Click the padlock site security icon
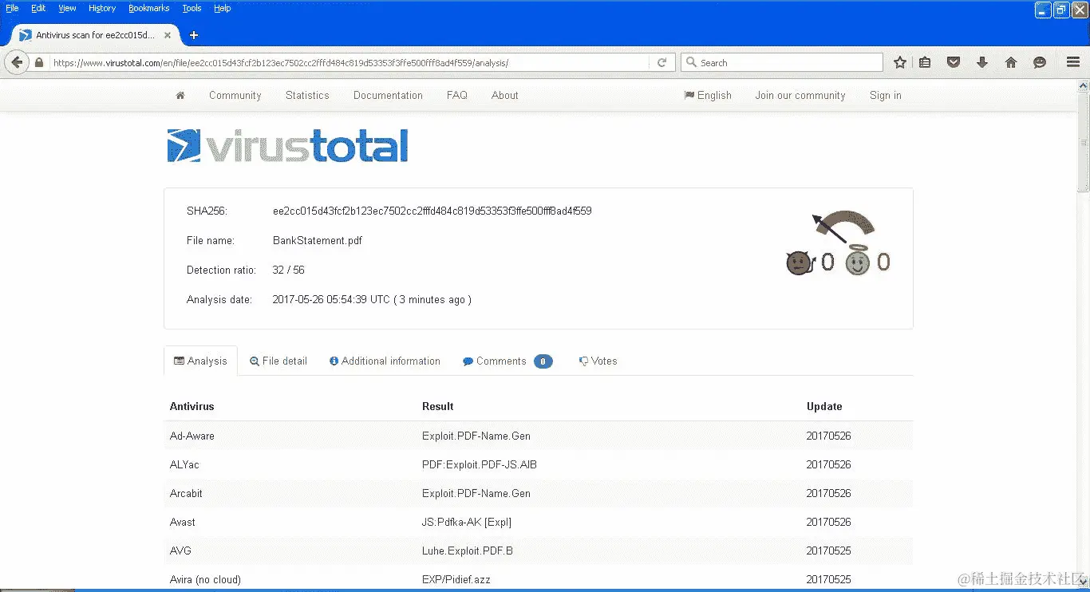1090x592 pixels. 39,62
